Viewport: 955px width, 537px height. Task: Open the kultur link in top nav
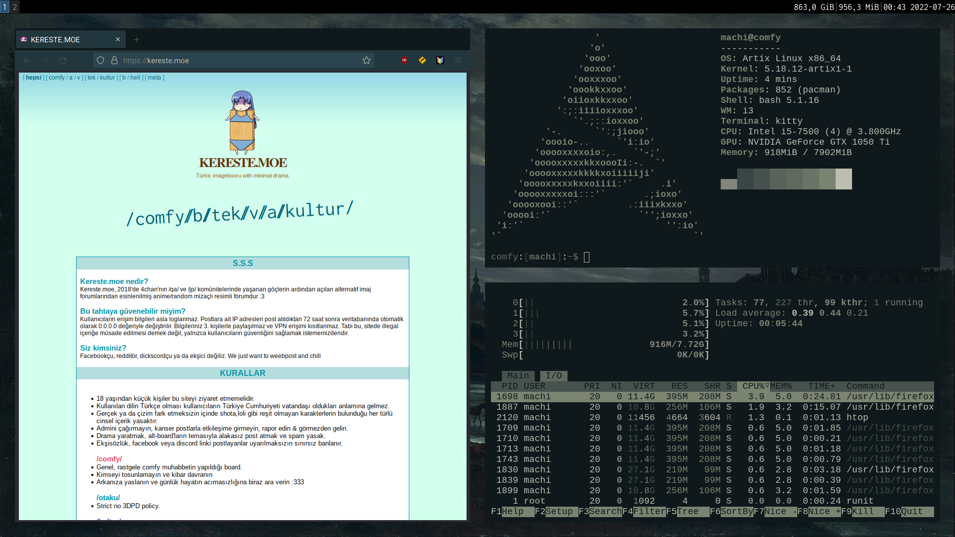coord(107,78)
